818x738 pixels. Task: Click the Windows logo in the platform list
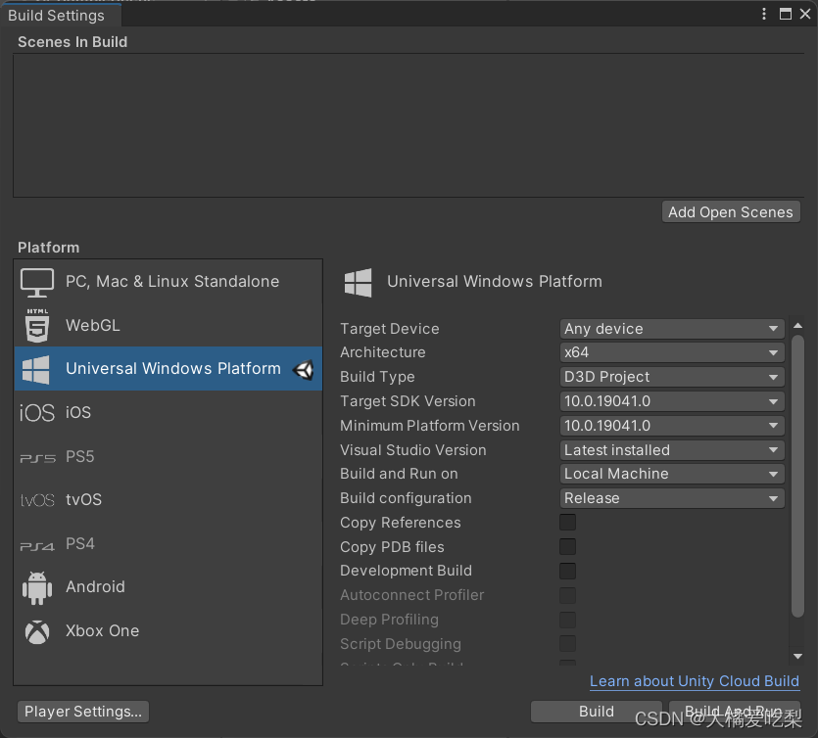[x=36, y=370]
